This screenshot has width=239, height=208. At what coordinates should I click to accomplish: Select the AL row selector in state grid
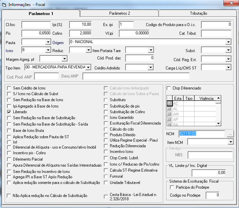point(169,109)
